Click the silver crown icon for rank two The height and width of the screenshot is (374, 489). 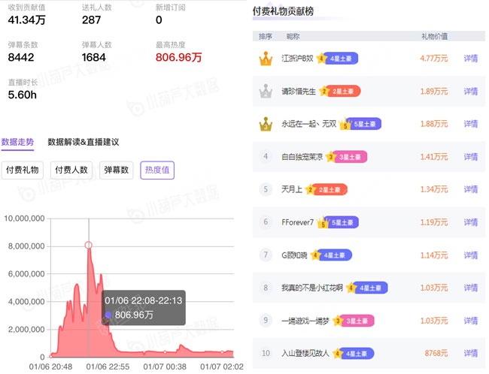pyautogui.click(x=265, y=91)
